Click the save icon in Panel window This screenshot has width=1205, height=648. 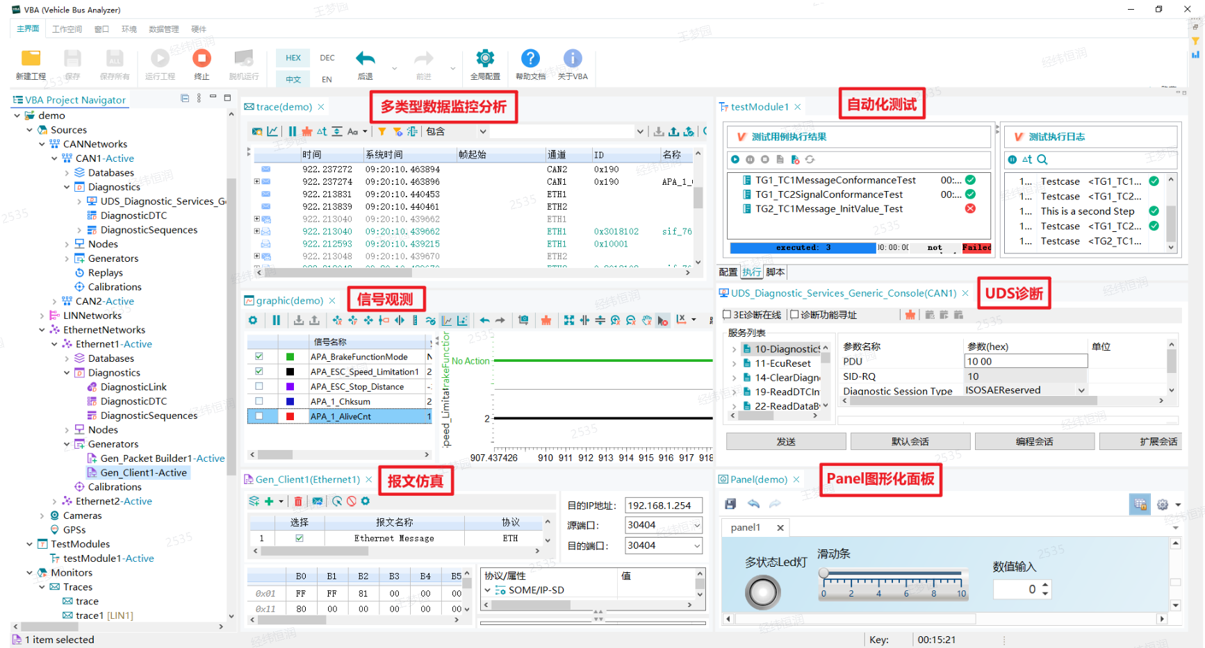tap(730, 504)
